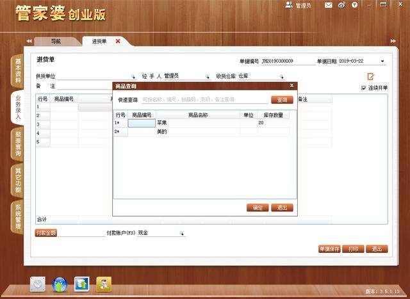Open the customer service avatar dock icon
The width and height of the screenshot is (410, 299).
click(103, 284)
